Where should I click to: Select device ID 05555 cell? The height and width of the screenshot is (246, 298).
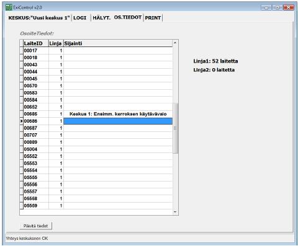(x=36, y=177)
